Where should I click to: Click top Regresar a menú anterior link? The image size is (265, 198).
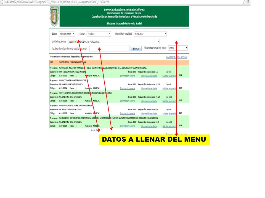(177, 57)
